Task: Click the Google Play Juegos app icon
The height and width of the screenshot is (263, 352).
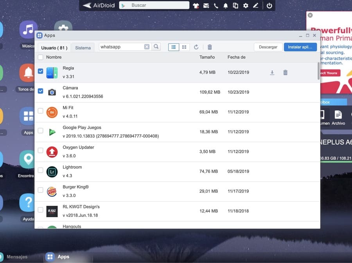Action: tap(52, 132)
